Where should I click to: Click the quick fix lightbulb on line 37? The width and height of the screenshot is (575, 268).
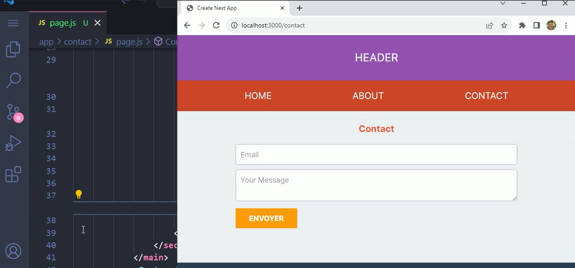click(x=79, y=194)
